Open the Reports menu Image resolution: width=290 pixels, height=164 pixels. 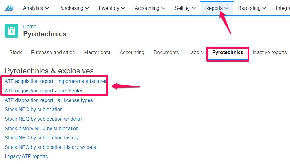tap(217, 8)
